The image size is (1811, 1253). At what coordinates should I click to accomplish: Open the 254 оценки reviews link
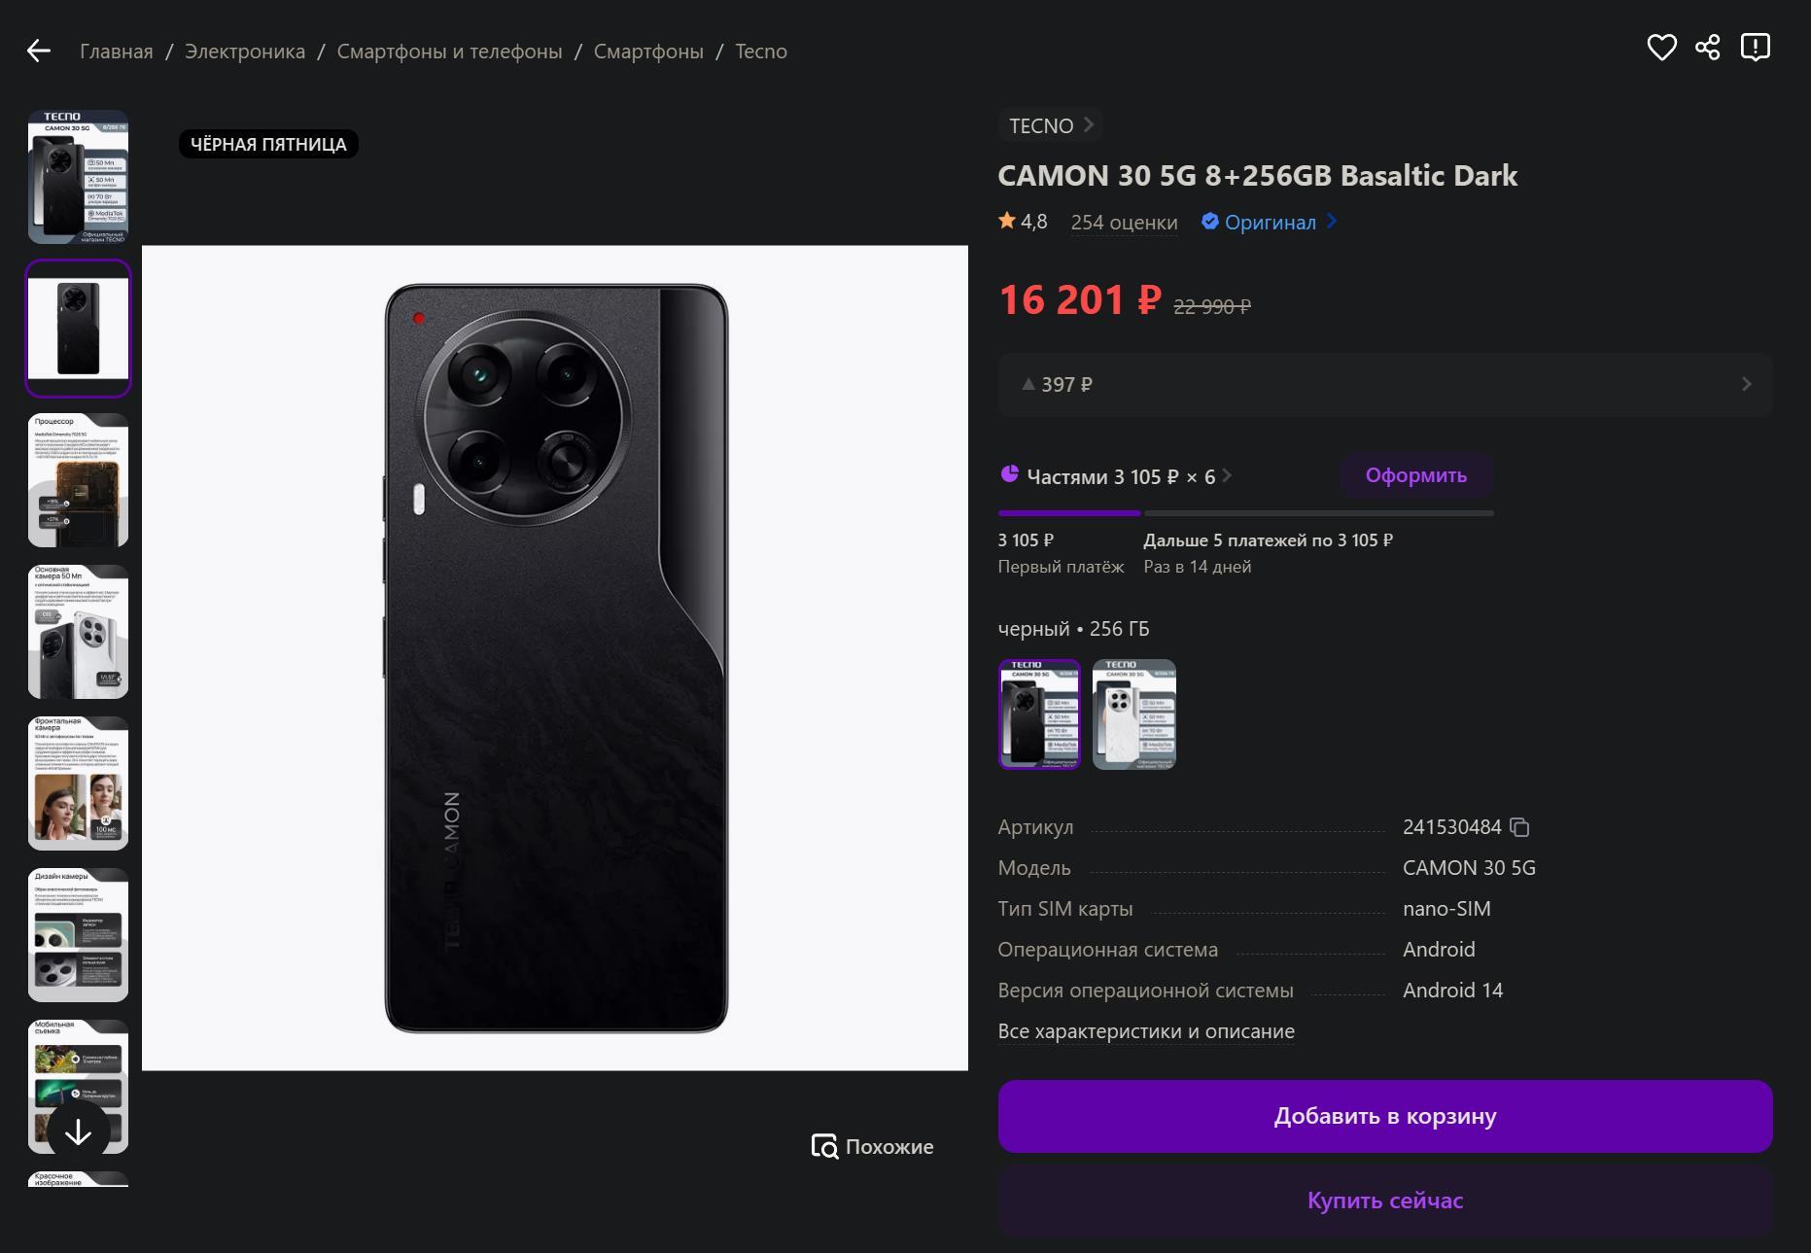(x=1124, y=223)
